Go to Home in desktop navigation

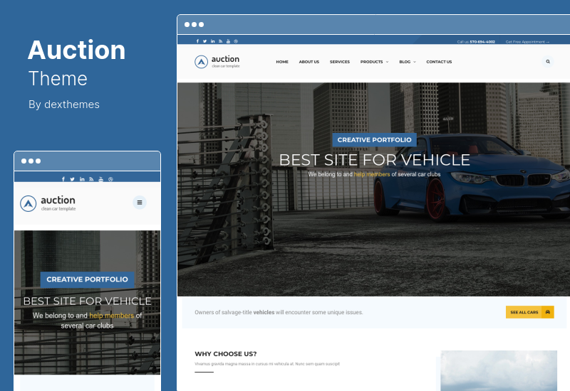[x=282, y=62]
